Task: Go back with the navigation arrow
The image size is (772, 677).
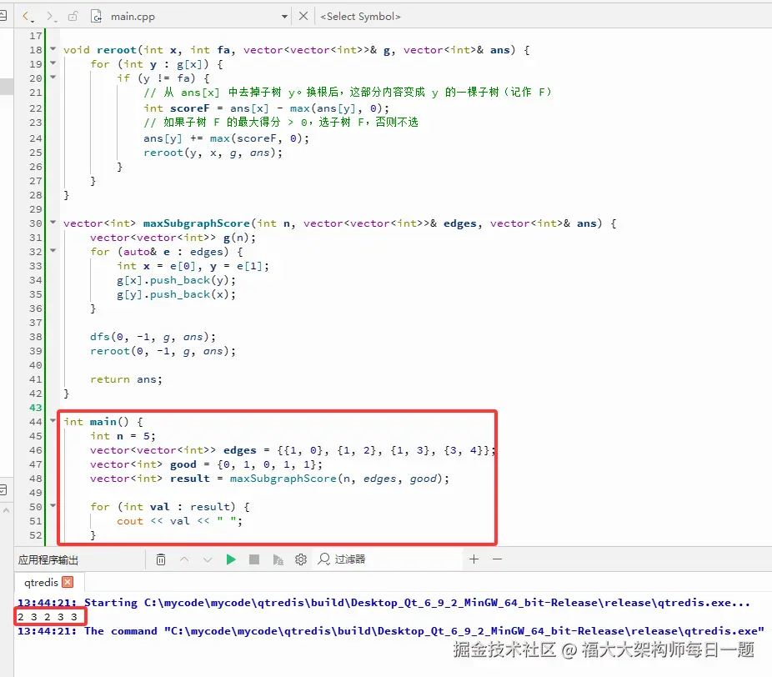Action: click(x=26, y=16)
